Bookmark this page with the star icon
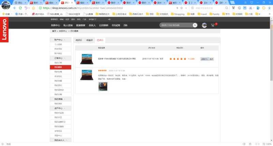273x146 pixels. (x=182, y=8)
